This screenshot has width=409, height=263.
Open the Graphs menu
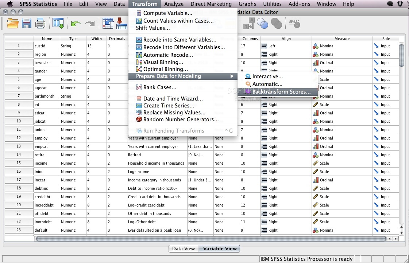247,4
